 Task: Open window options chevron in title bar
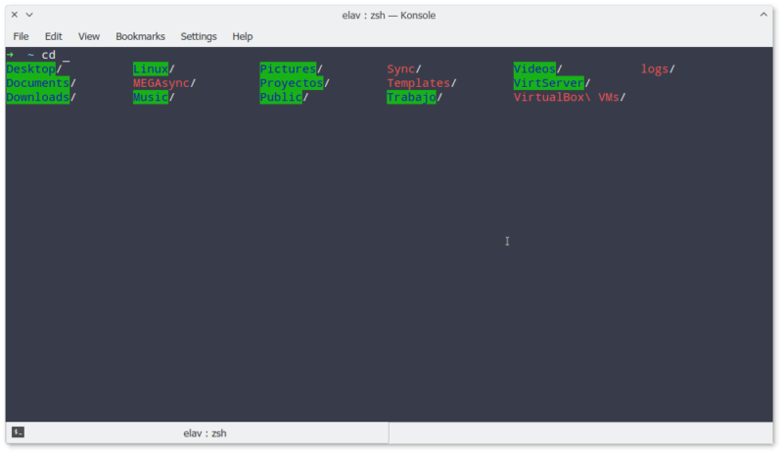29,15
